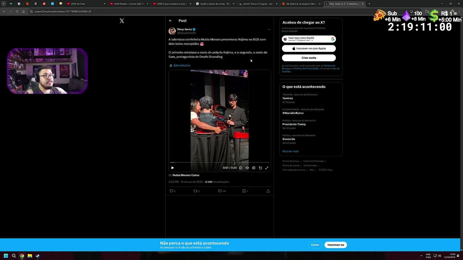
Task: Open the @ArteNubia mention link
Action: pyautogui.click(x=182, y=65)
